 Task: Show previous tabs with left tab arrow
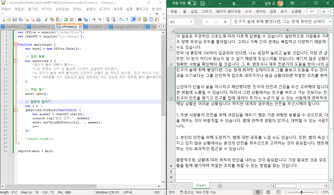pyautogui.click(x=159, y=26)
